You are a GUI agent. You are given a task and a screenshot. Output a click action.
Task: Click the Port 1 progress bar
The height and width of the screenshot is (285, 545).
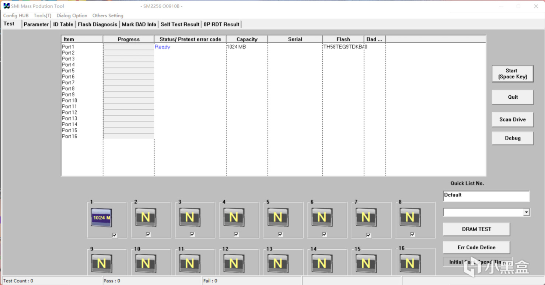(x=129, y=47)
